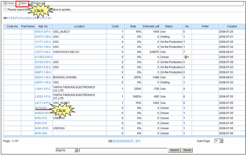Image resolution: width=246 pixels, height=155 pixels.
Task: Filter list by letter K
Action: [28, 18]
